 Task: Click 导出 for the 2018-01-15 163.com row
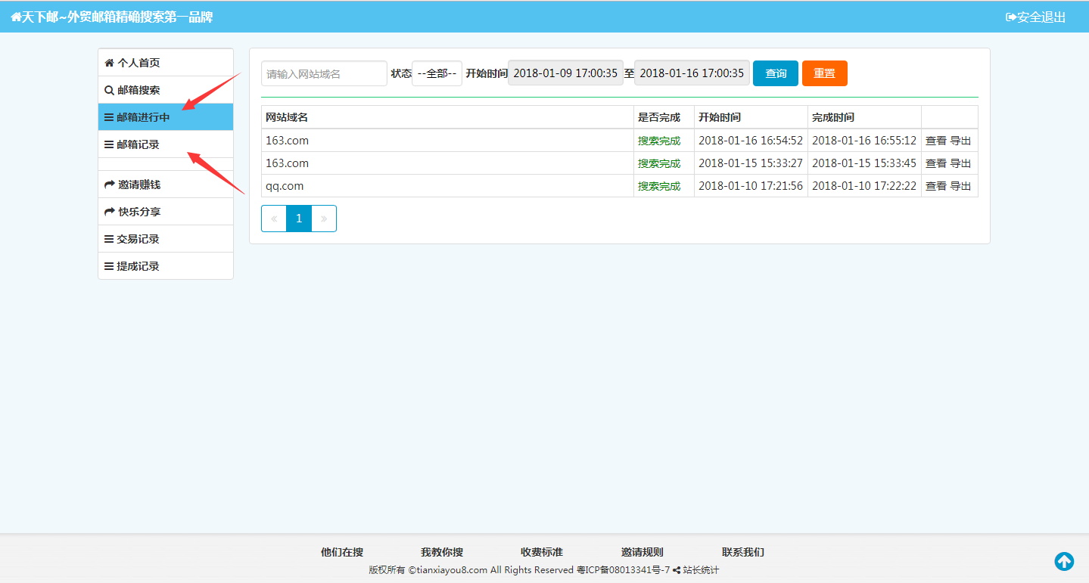pos(960,163)
